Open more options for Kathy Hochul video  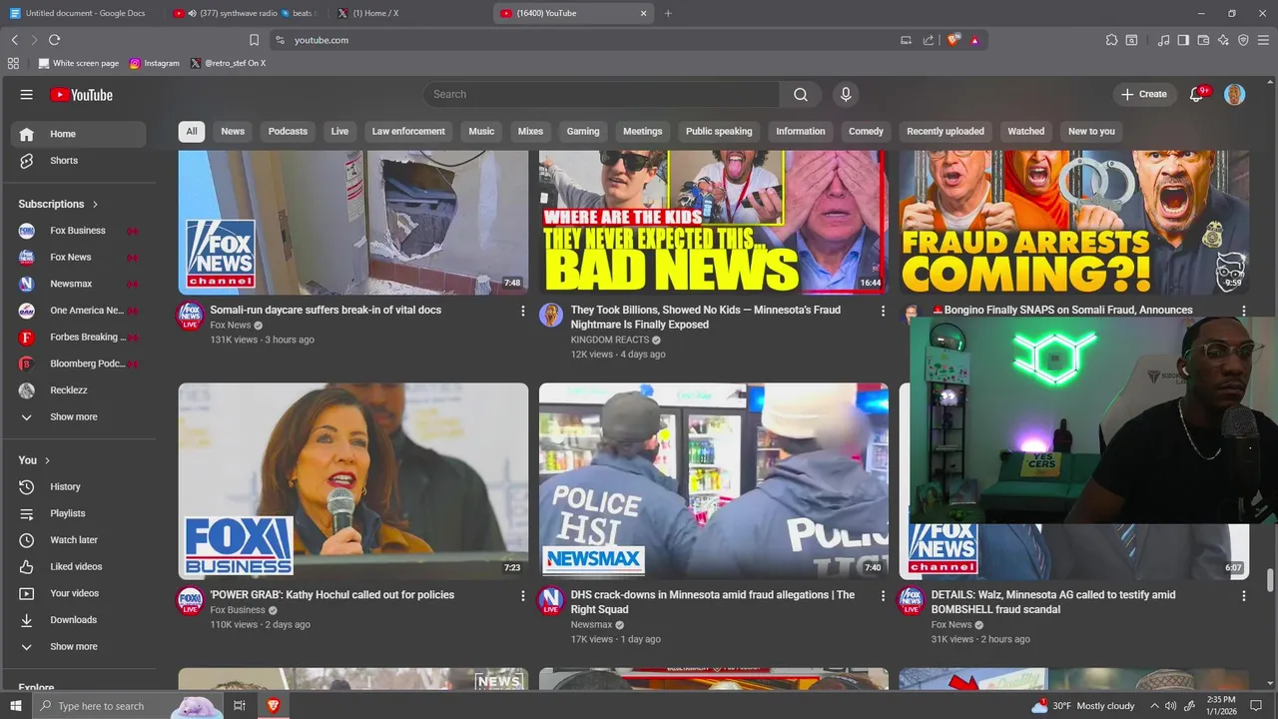[522, 595]
